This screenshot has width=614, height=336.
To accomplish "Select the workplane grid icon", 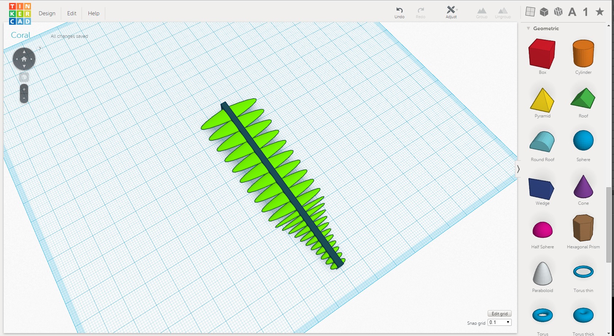I will point(530,12).
